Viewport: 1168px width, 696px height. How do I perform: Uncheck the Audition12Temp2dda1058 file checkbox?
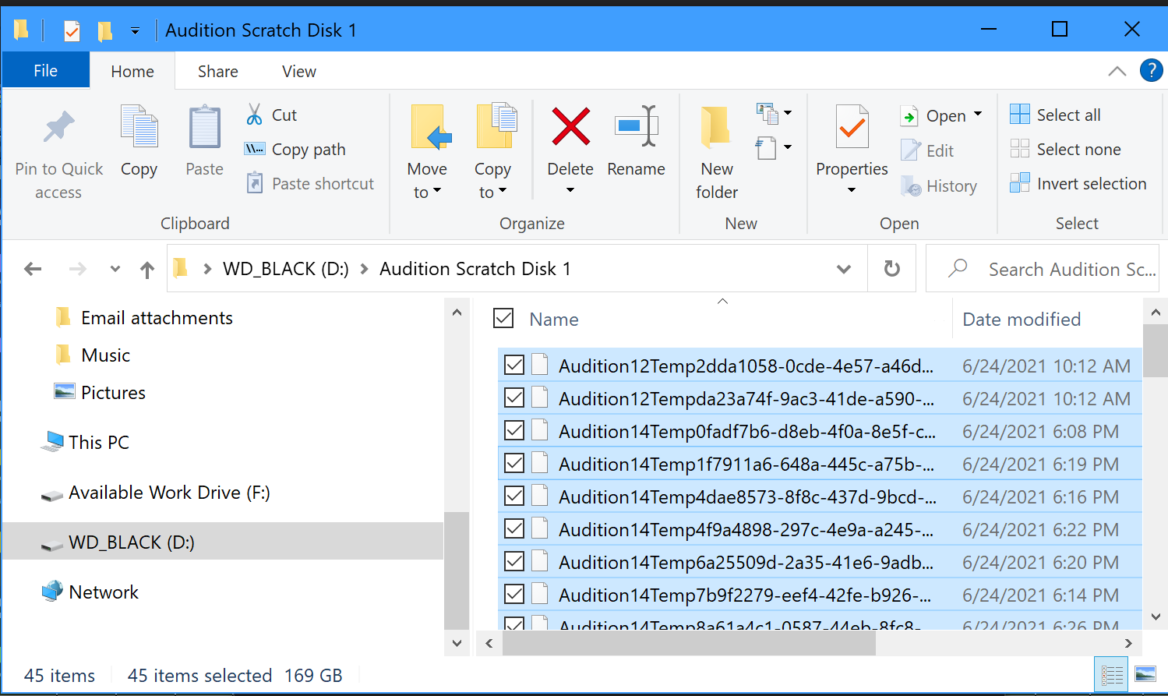point(514,364)
